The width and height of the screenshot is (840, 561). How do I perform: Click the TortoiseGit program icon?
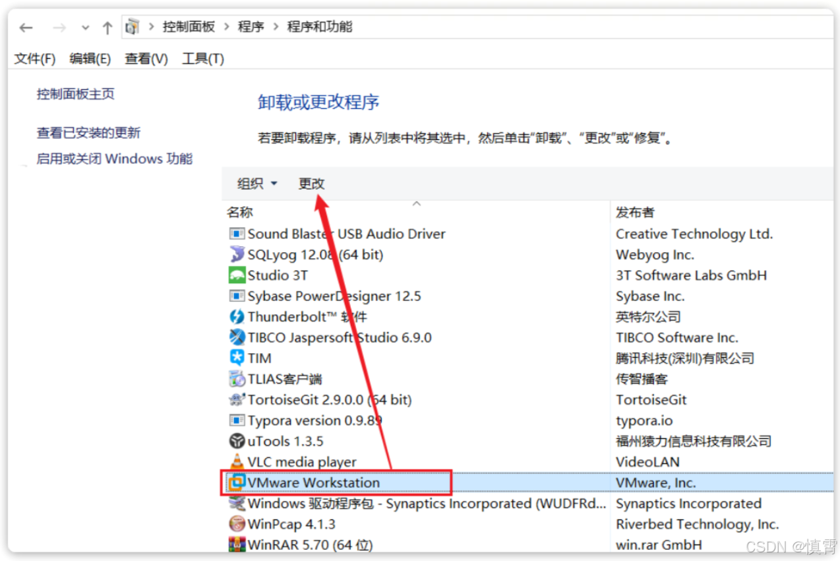[237, 399]
